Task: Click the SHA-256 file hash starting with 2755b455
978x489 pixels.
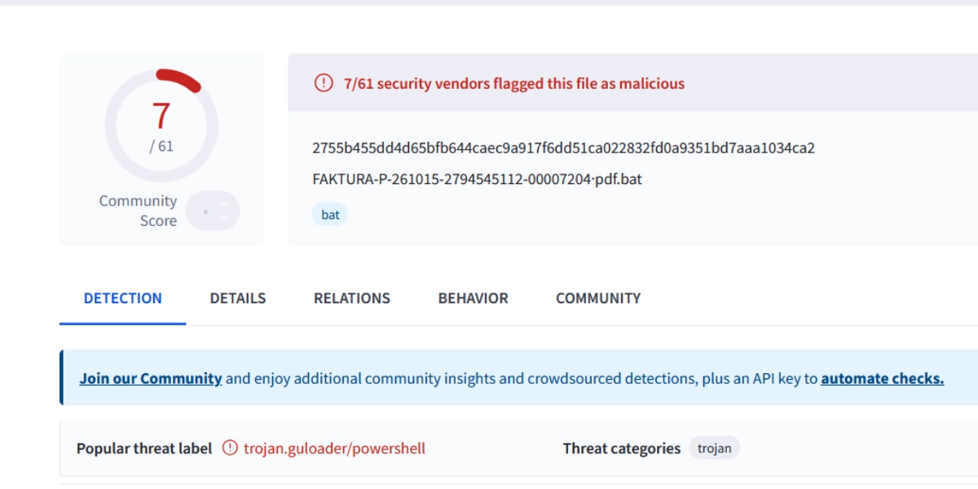Action: [563, 148]
